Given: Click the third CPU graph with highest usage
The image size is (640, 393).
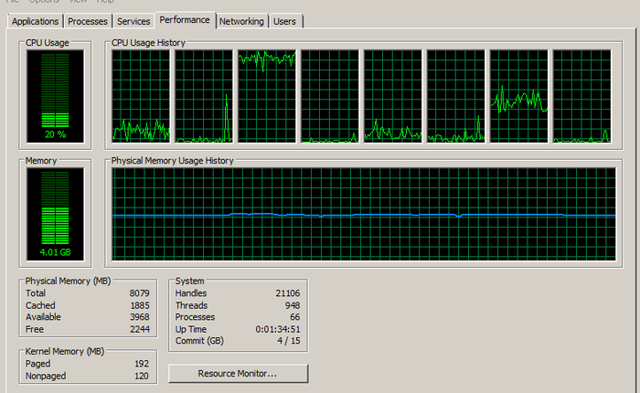Looking at the screenshot, I should 266,97.
